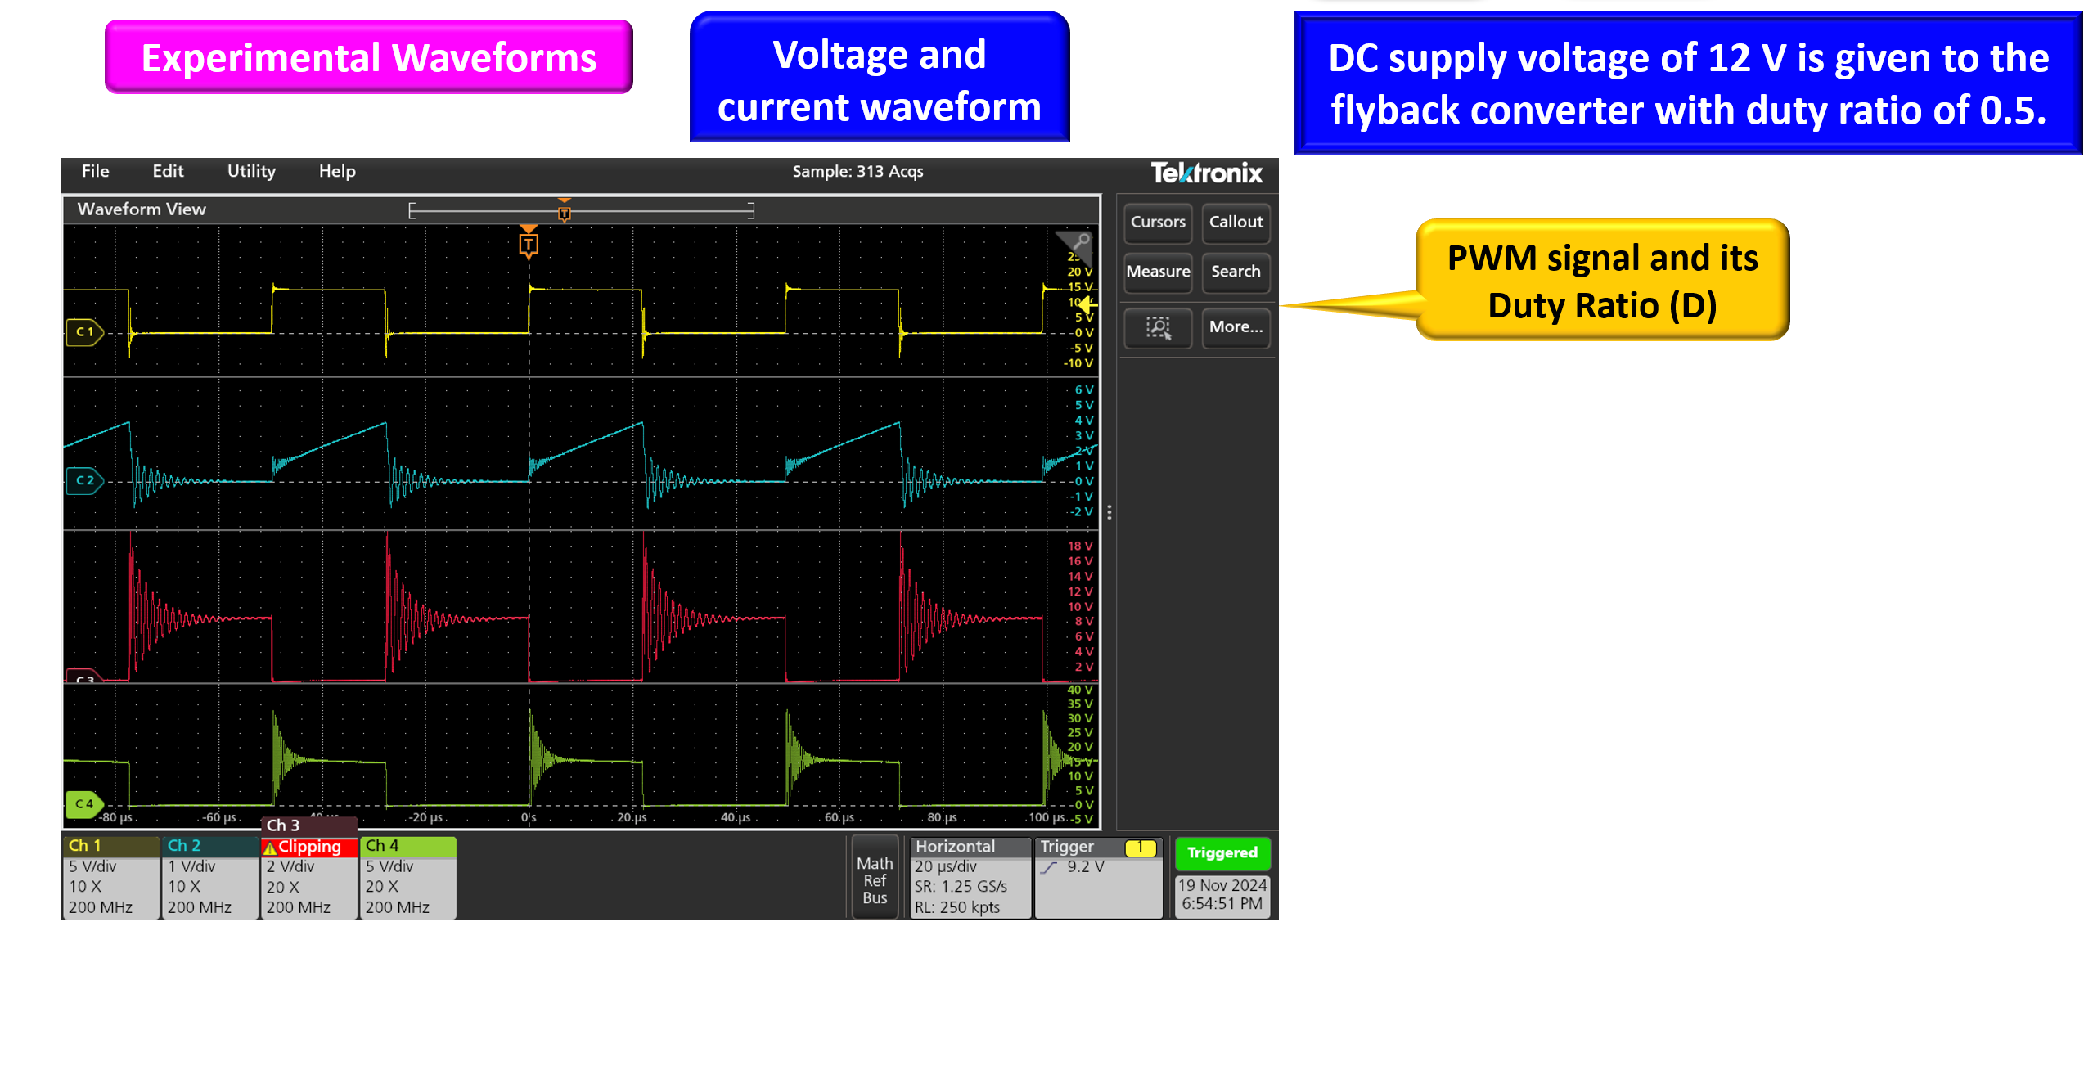This screenshot has width=2093, height=1066.
Task: Click the magnifier icon in waveform corner
Action: pyautogui.click(x=1080, y=241)
